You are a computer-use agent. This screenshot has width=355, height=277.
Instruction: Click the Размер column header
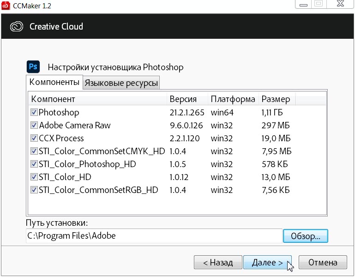[x=277, y=99]
